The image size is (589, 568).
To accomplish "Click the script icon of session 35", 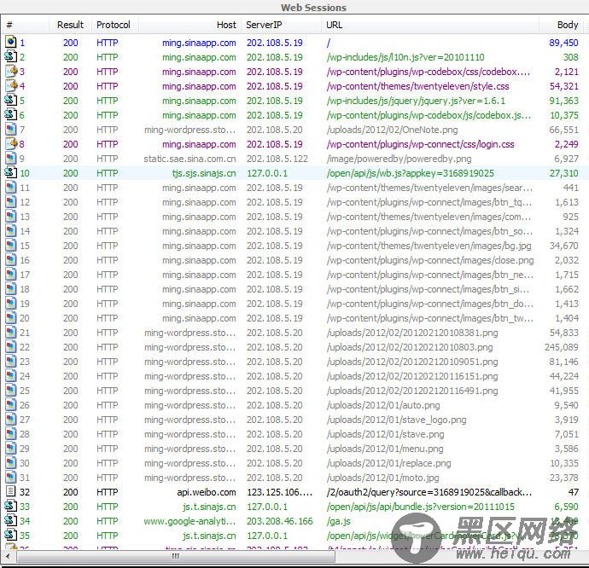I will tap(11, 536).
